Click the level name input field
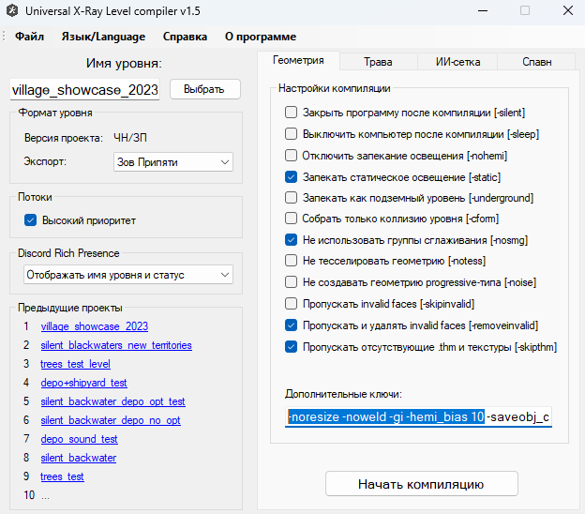This screenshot has height=514, width=585. 85,90
